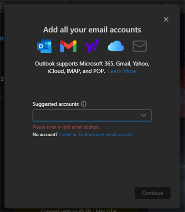The image size is (185, 212).
Task: Open the Learn More link
Action: [x=122, y=71]
